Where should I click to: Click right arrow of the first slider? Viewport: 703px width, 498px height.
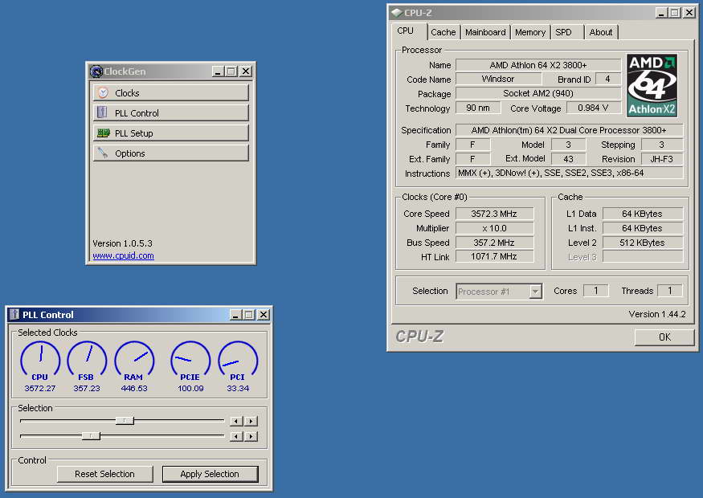pos(251,421)
